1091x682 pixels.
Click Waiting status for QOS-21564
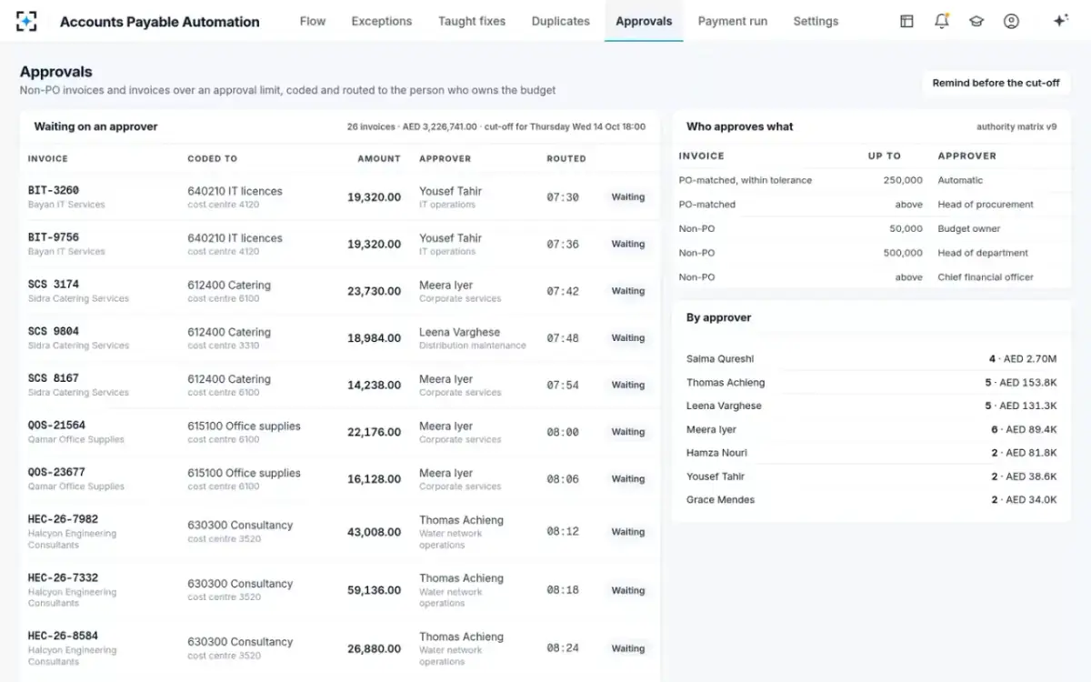[x=628, y=433]
